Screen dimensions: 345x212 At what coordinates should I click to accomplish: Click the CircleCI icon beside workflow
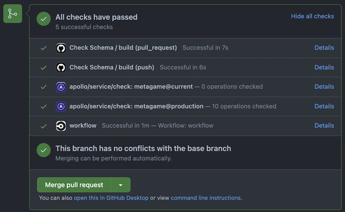[x=61, y=125]
